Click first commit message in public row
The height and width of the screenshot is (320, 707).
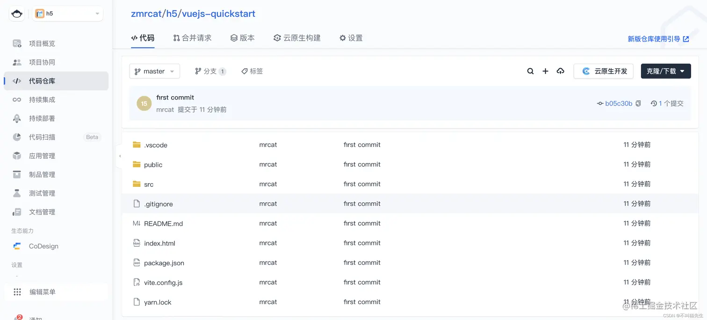(x=362, y=164)
